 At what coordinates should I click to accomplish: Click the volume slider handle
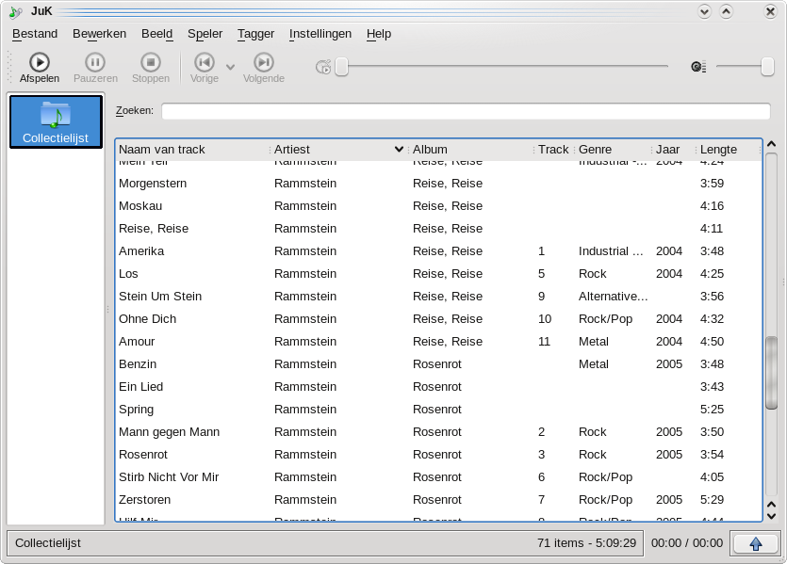click(767, 67)
